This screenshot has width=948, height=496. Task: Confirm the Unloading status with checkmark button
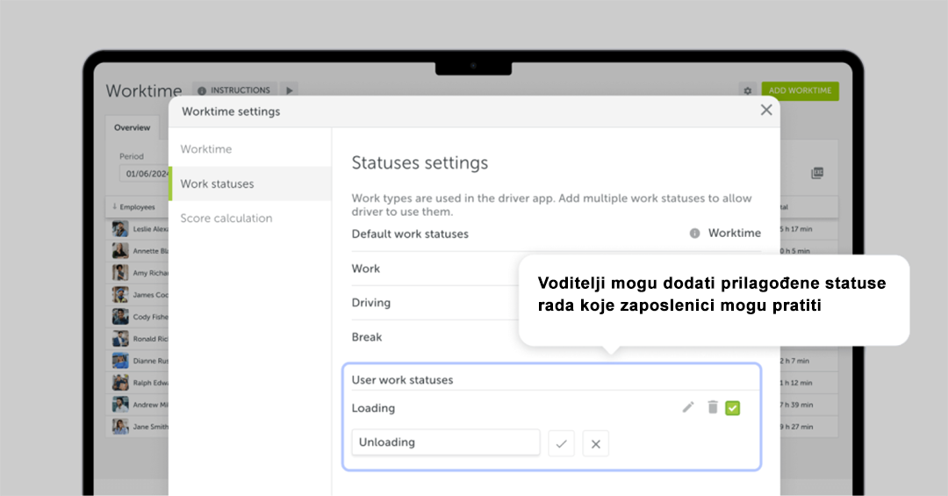(561, 443)
